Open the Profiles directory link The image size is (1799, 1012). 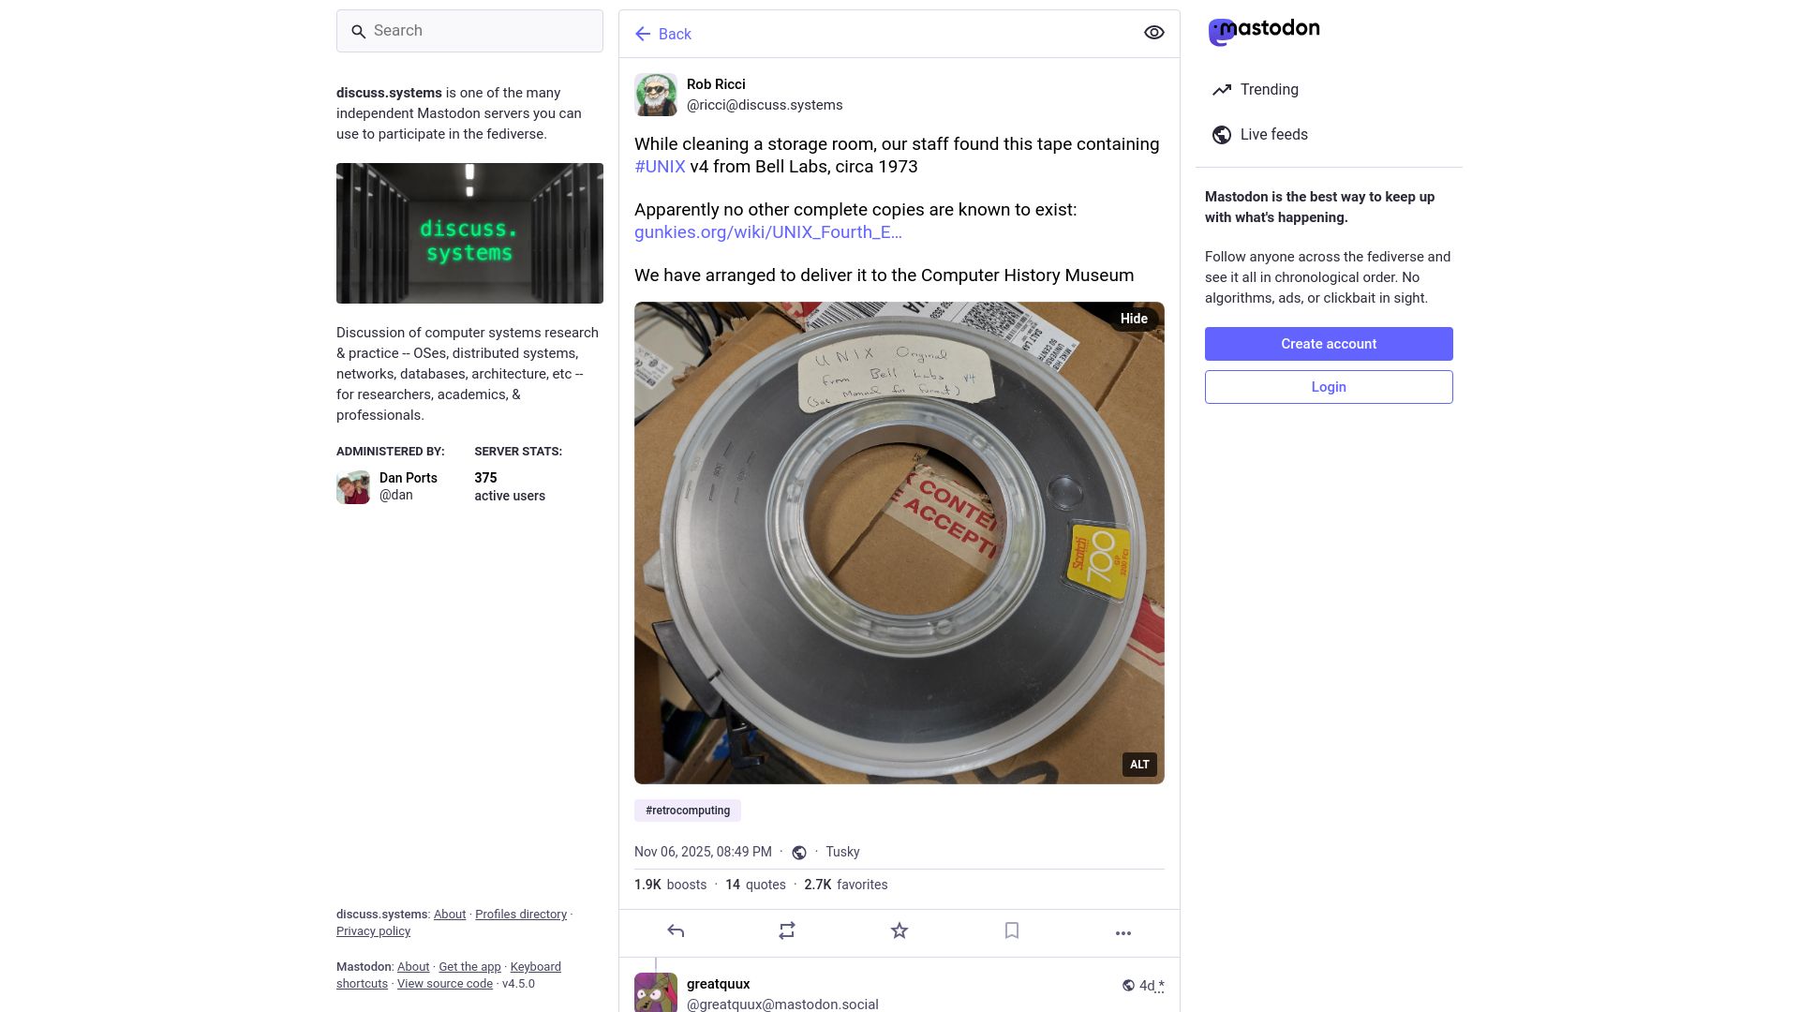click(521, 915)
